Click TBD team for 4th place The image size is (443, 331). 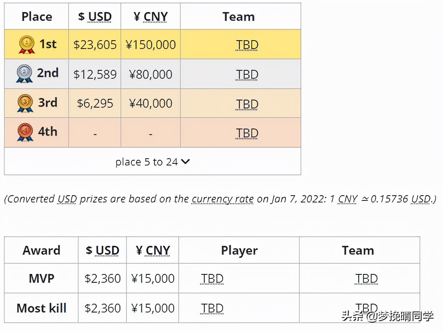[x=247, y=133]
